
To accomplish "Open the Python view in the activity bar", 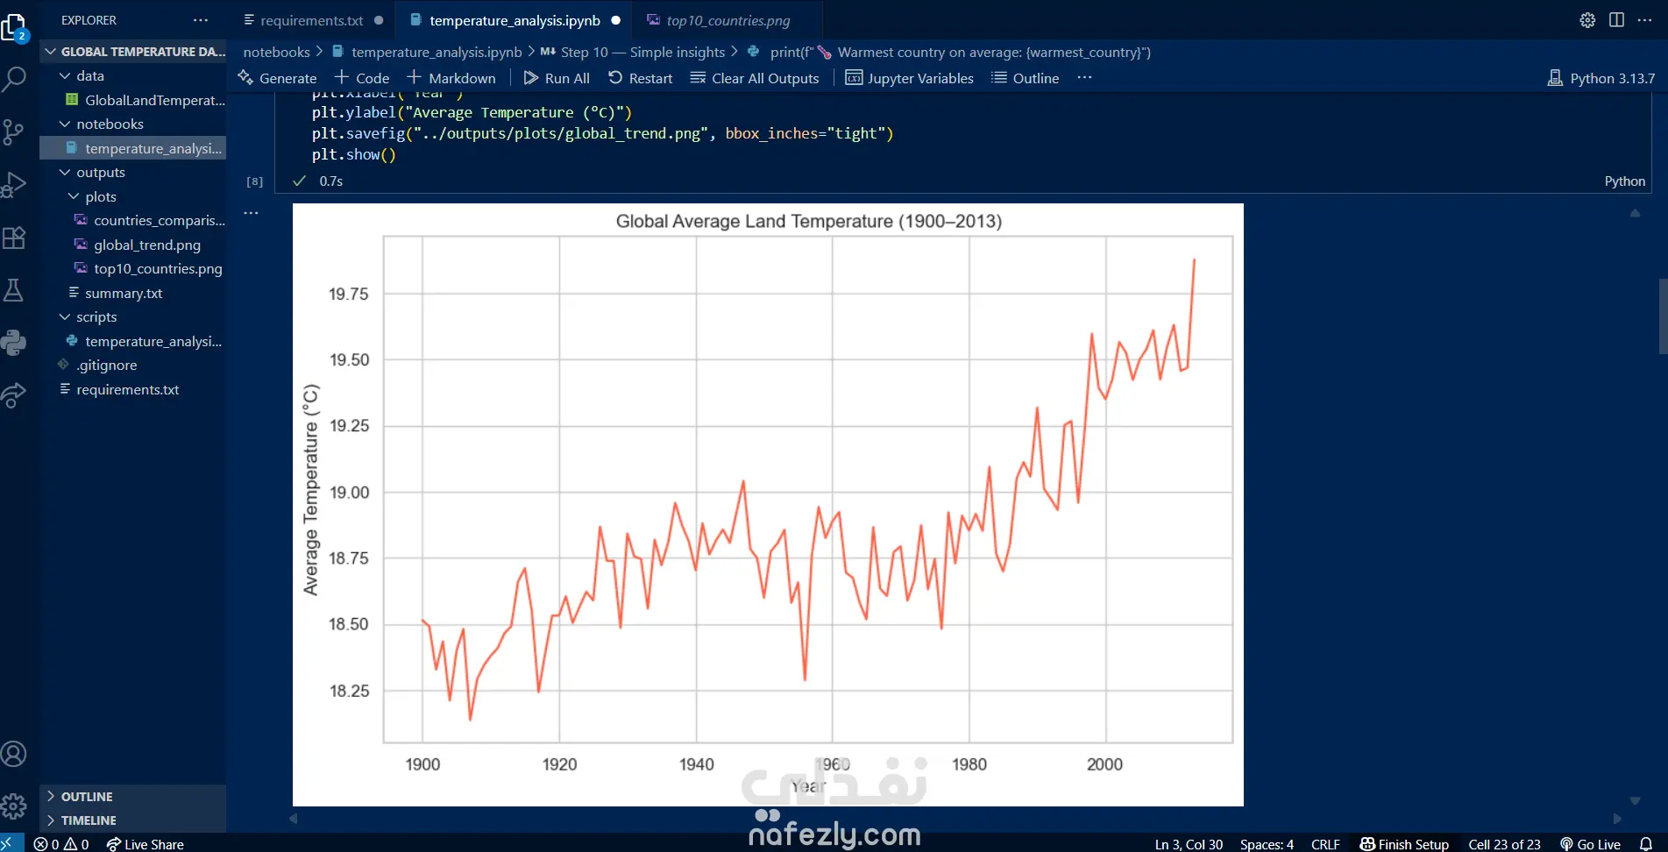I will (x=14, y=343).
